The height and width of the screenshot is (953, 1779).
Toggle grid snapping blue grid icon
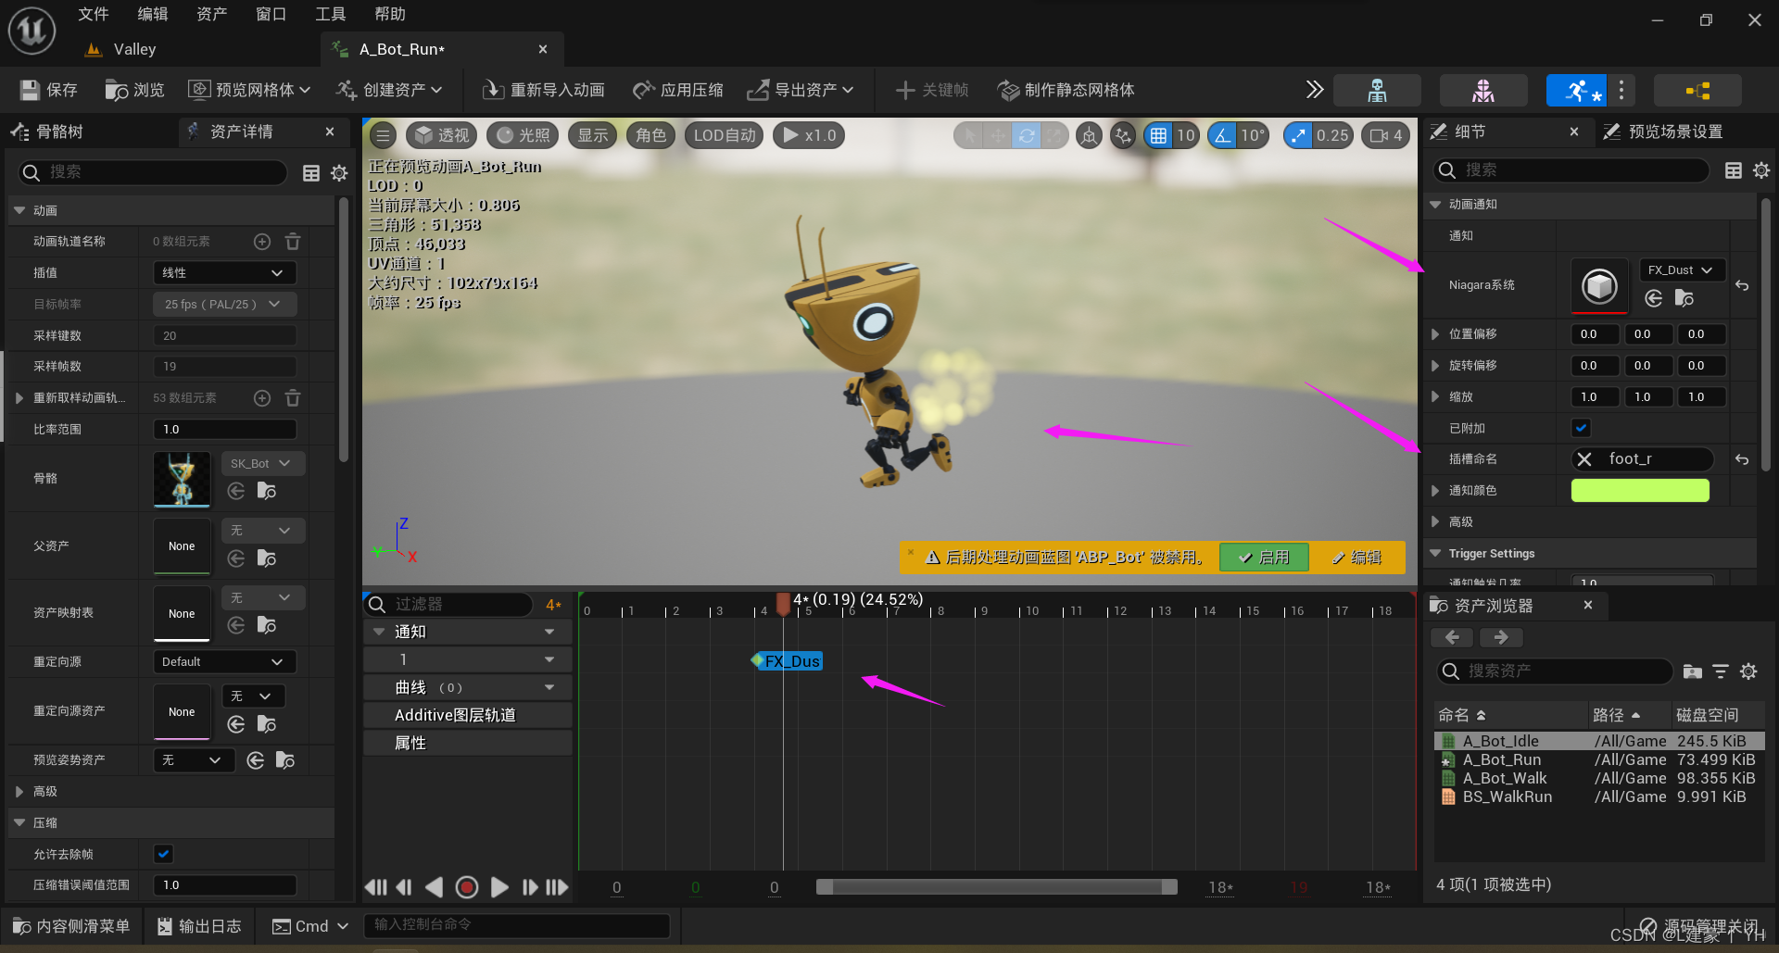[1158, 135]
